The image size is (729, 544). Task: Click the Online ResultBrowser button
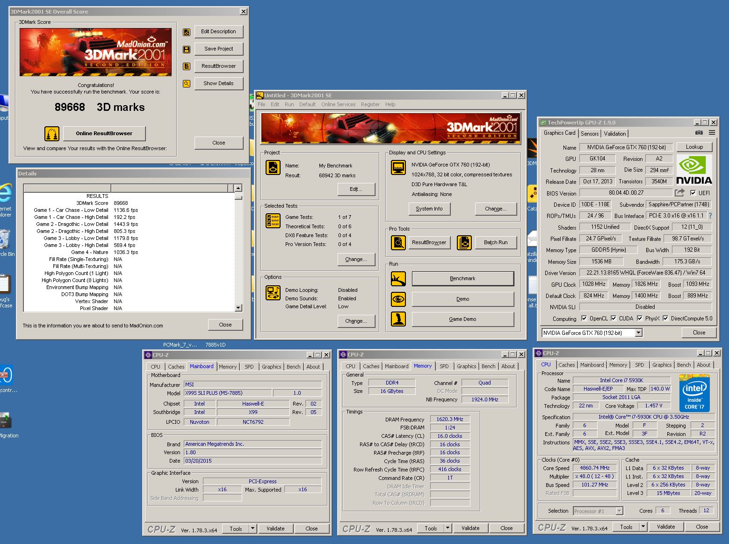104,134
